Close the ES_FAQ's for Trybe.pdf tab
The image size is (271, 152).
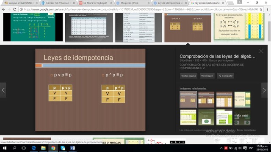[111, 3]
